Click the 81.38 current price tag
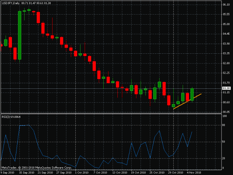Image resolution: width=233 pixels, height=175 pixels. (226, 88)
